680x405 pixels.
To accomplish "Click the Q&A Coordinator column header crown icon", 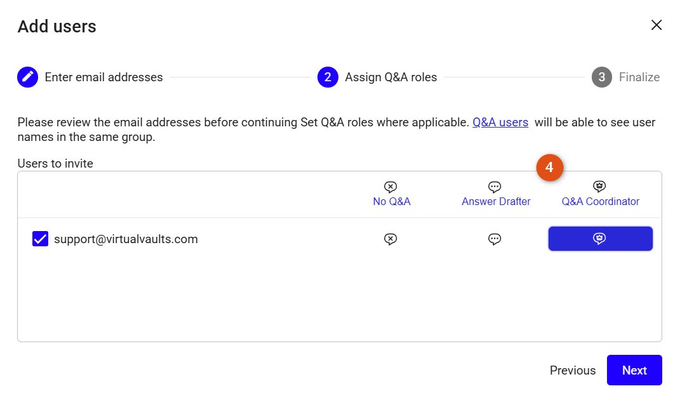I will [x=599, y=187].
